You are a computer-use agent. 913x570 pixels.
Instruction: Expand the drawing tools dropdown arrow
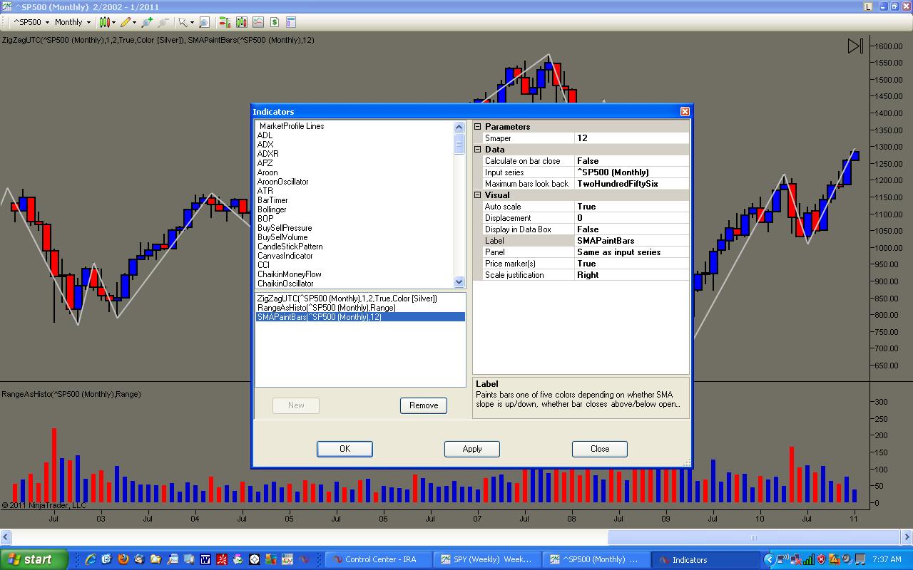click(135, 23)
